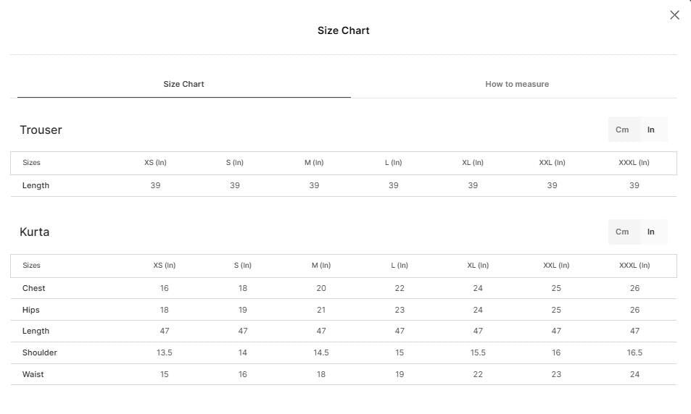Click the Size Chart dialog title

pos(343,30)
